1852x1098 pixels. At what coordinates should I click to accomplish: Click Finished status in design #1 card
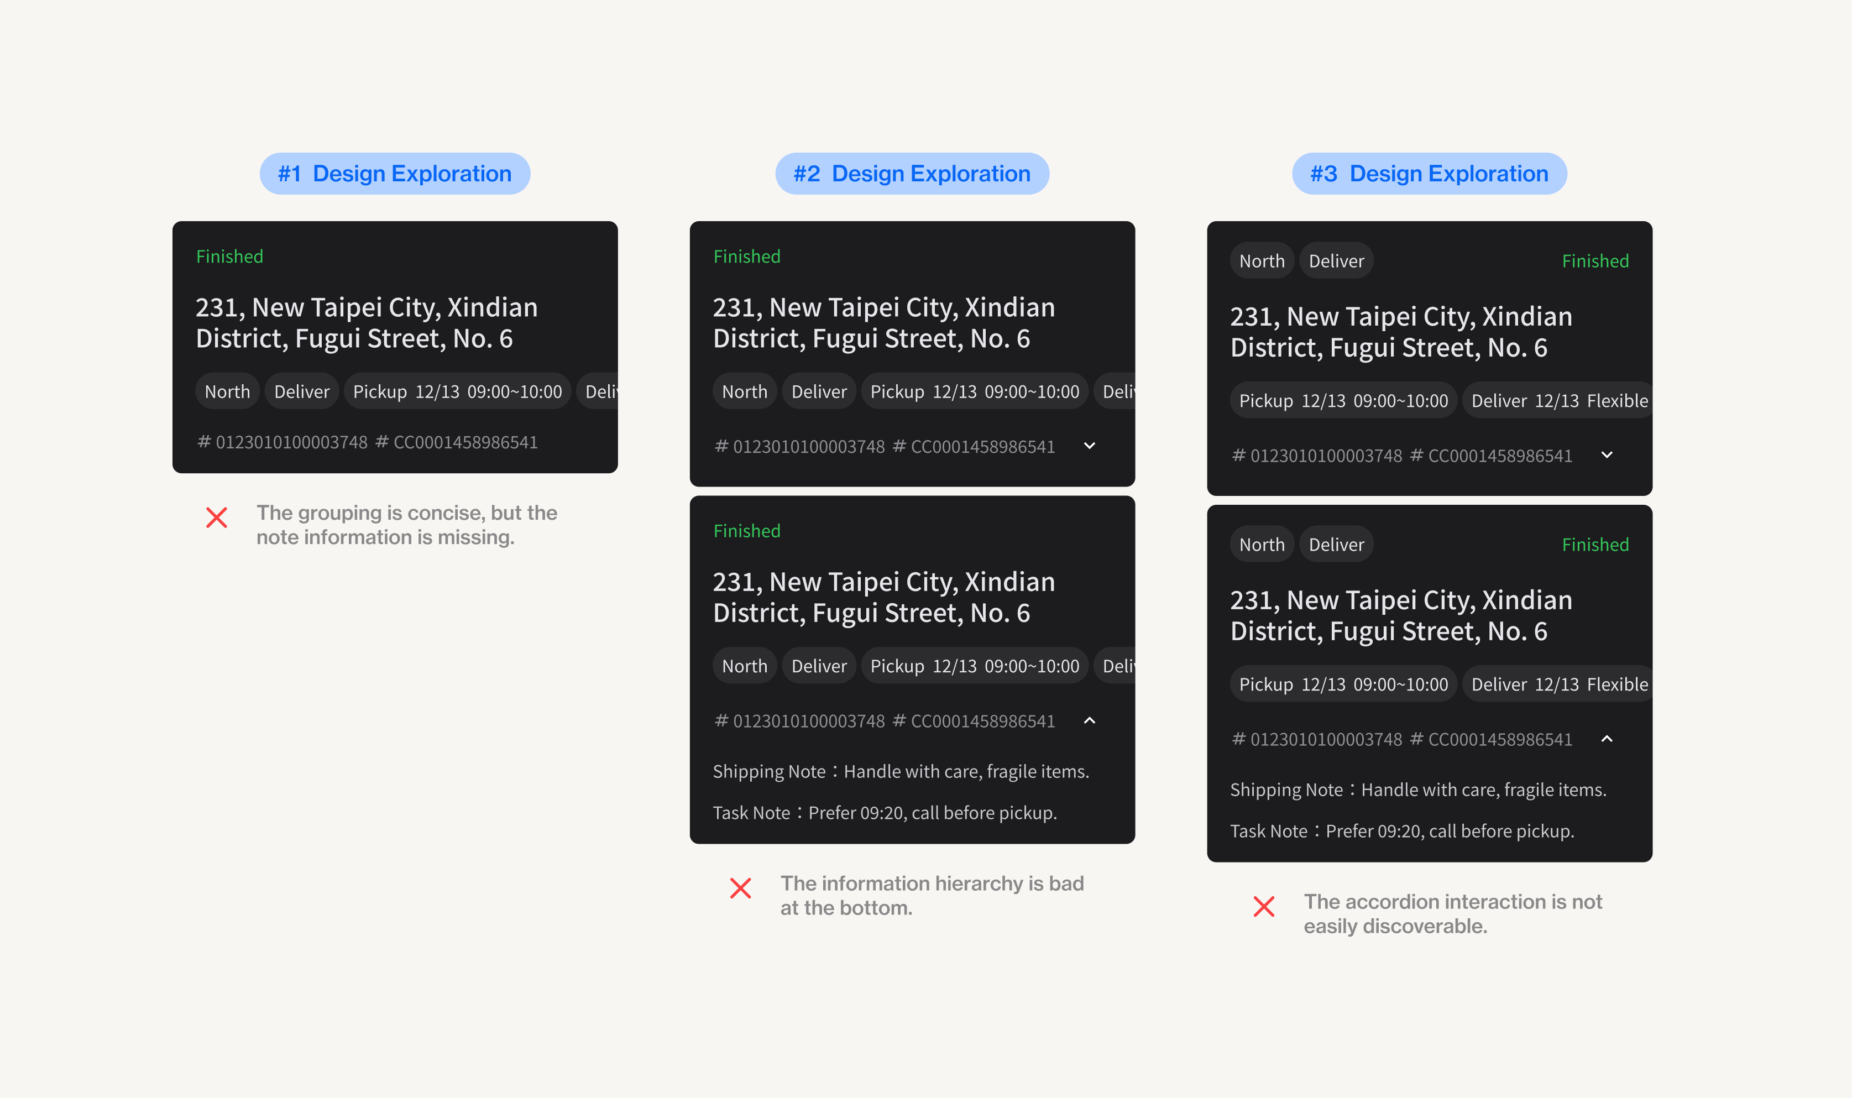coord(229,257)
